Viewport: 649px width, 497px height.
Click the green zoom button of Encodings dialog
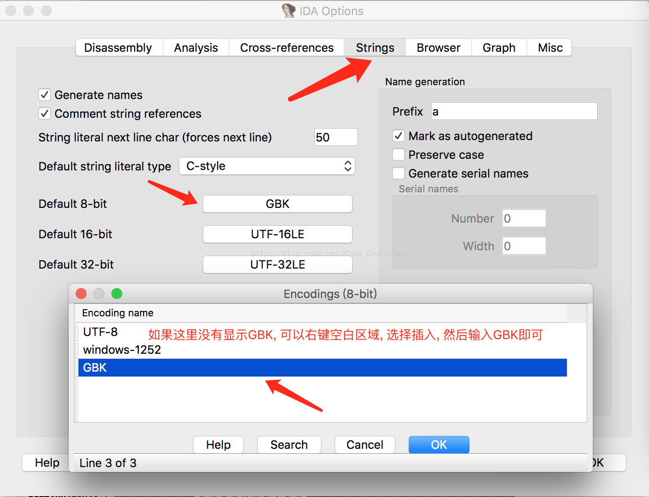coord(117,294)
